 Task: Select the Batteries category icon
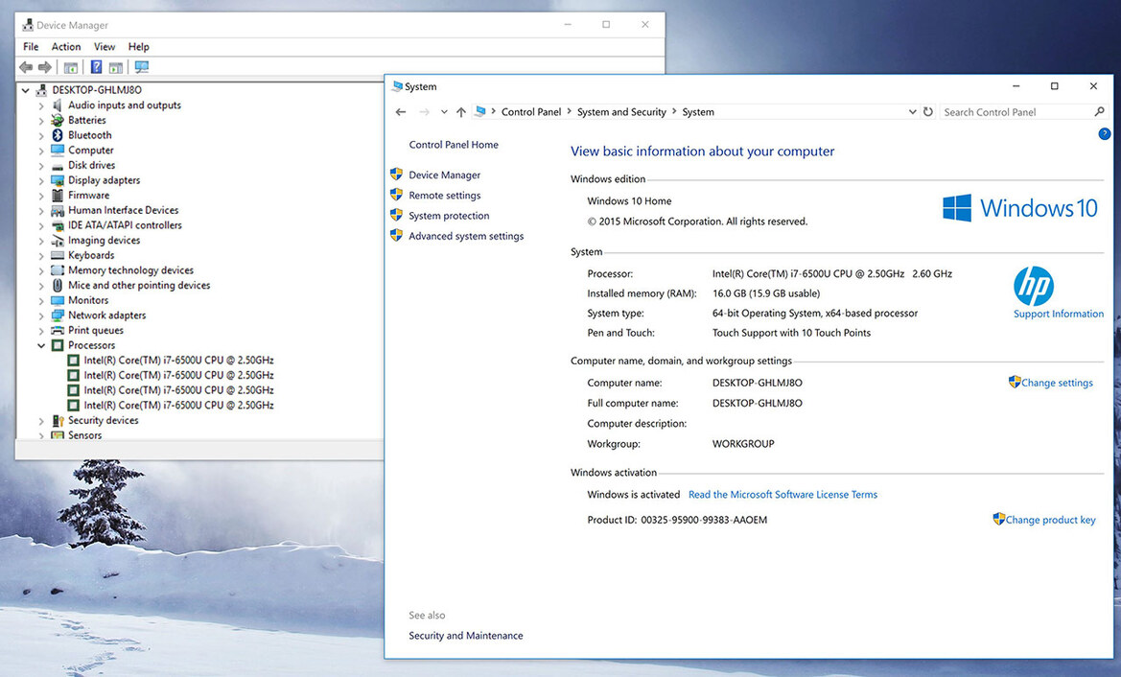(58, 120)
